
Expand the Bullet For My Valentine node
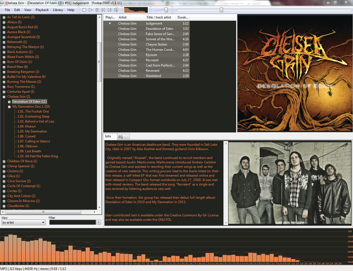pyautogui.click(x=4, y=77)
